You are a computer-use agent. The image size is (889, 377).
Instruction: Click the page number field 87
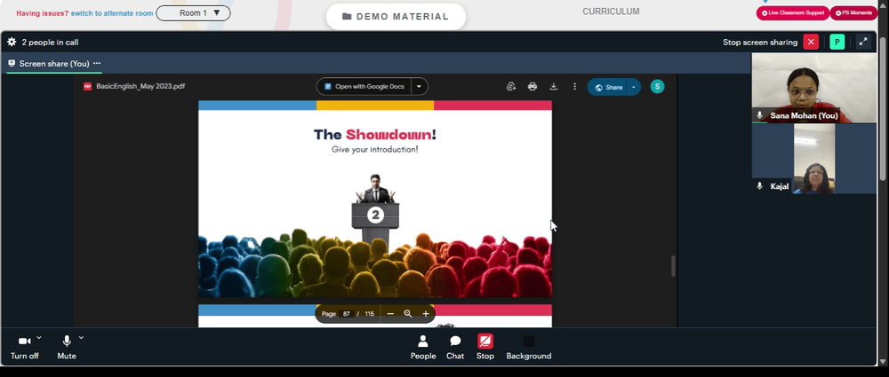(347, 314)
